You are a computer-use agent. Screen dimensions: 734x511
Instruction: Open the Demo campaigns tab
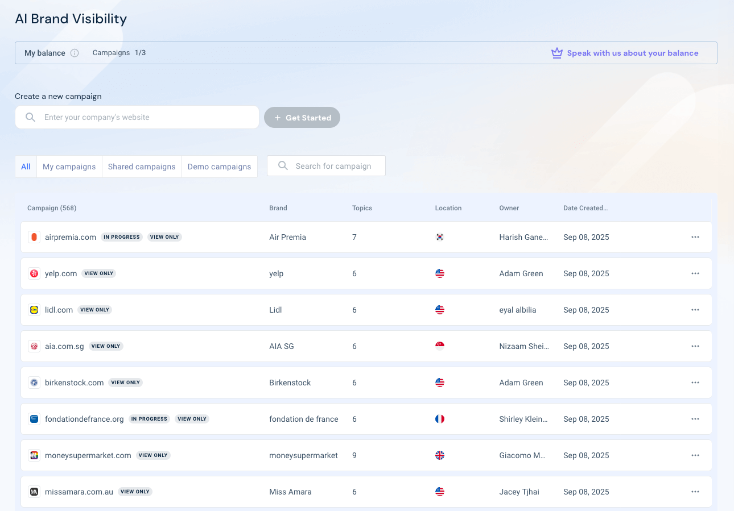pos(219,167)
